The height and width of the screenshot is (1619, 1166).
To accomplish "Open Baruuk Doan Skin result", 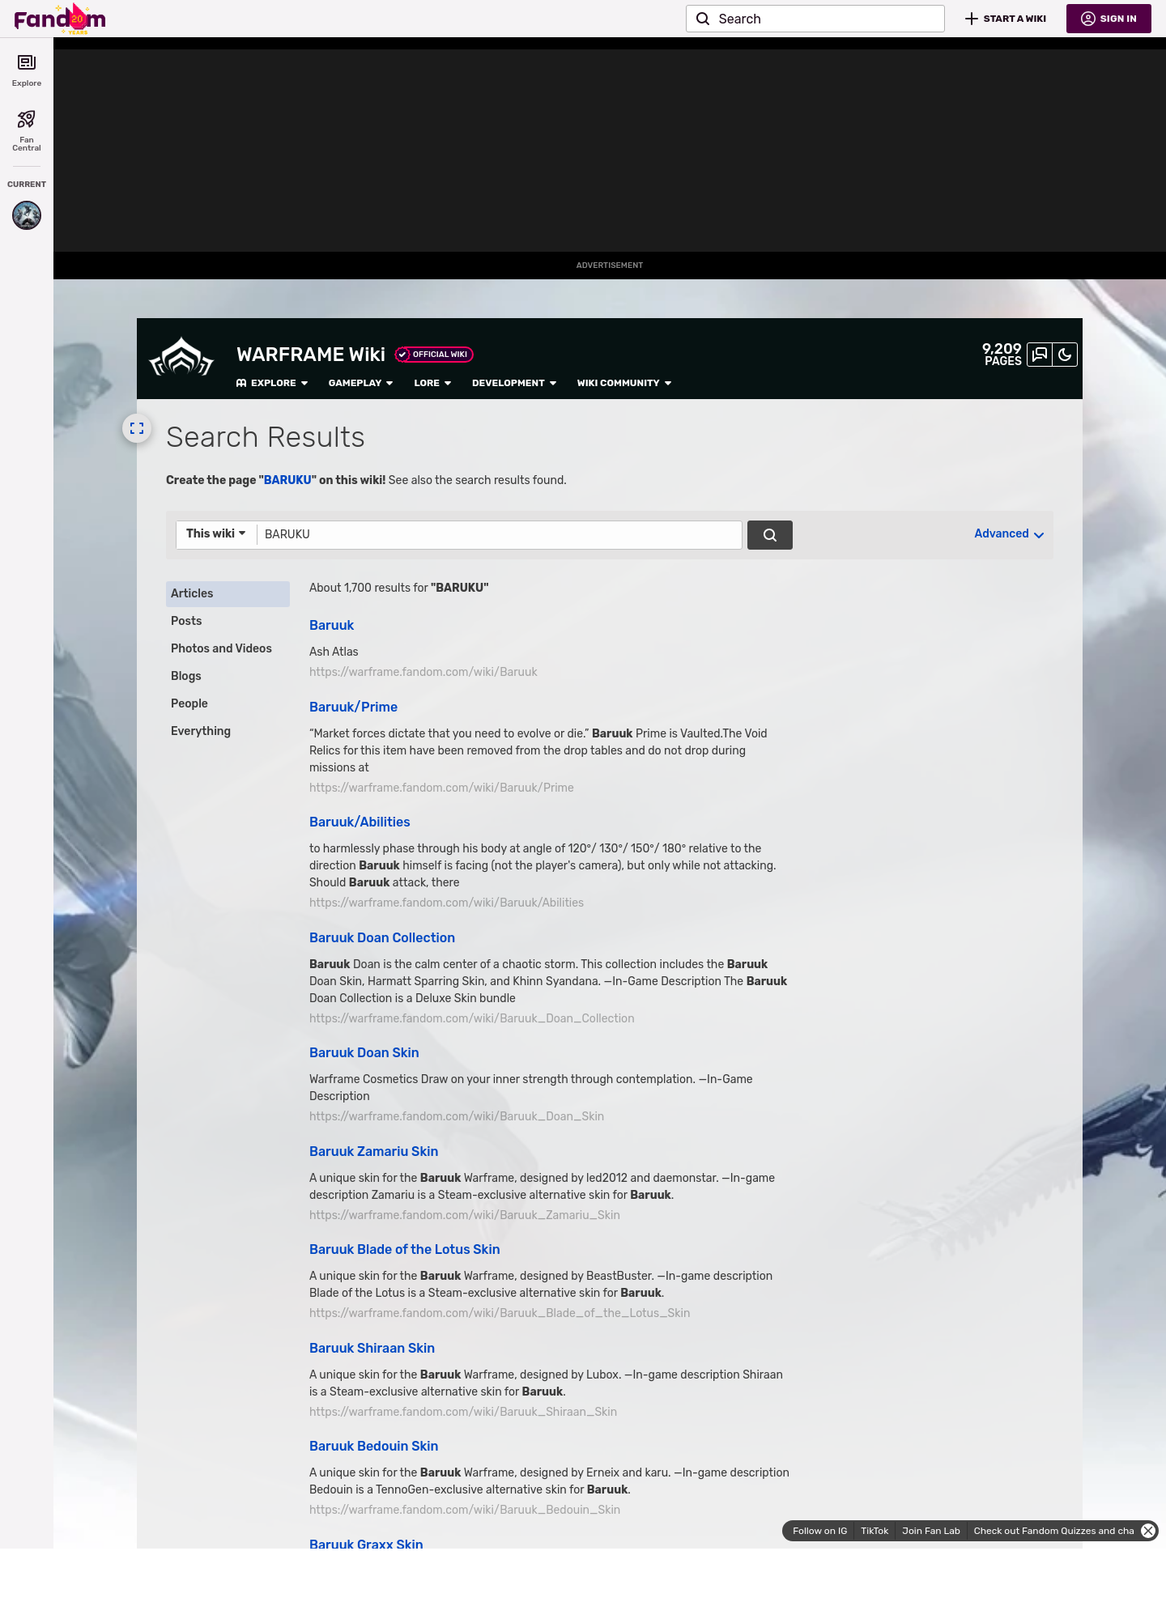I will pyautogui.click(x=364, y=1052).
